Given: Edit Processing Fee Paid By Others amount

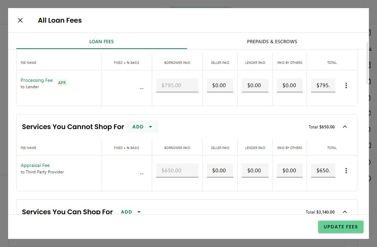Looking at the screenshot, I should 290,85.
